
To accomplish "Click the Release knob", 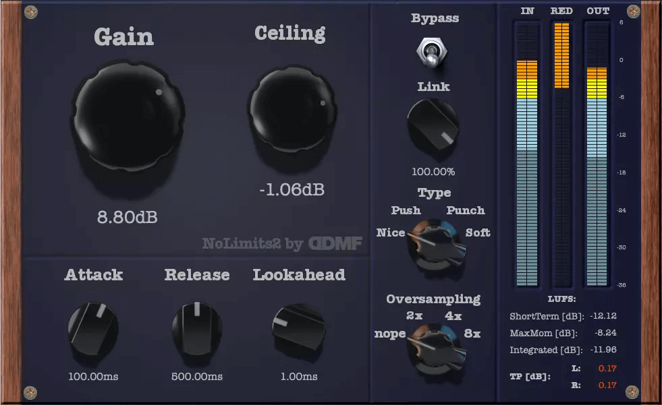I will (x=196, y=329).
